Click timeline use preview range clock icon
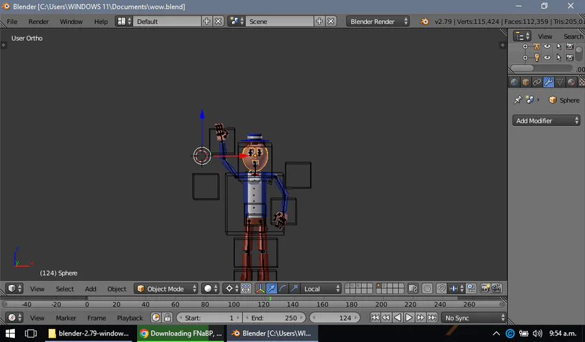The width and height of the screenshot is (585, 342). pyautogui.click(x=156, y=318)
